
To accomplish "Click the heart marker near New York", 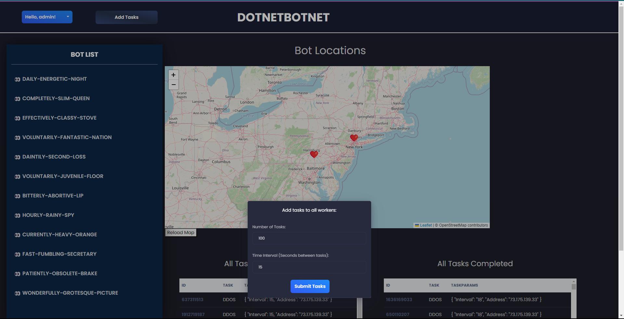I will 354,138.
